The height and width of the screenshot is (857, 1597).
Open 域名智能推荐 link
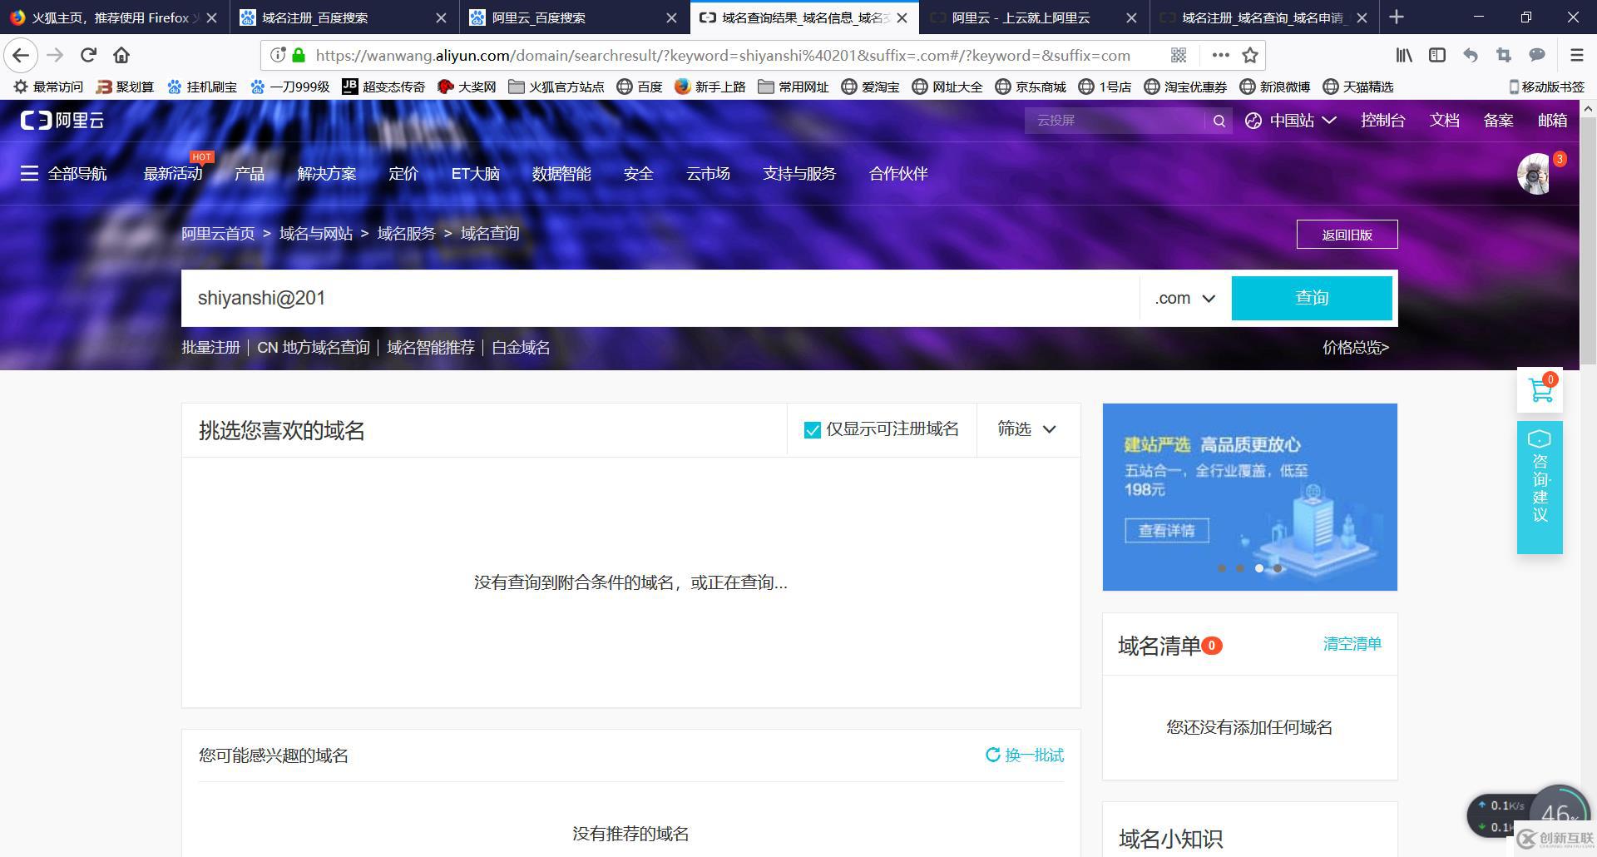click(x=430, y=347)
